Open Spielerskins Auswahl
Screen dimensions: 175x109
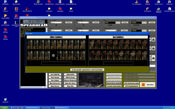[114, 83]
